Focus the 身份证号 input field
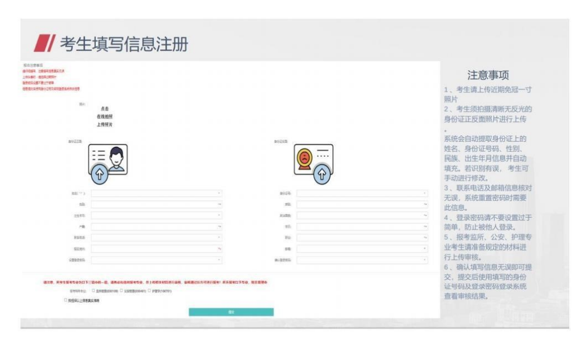 click(362, 194)
